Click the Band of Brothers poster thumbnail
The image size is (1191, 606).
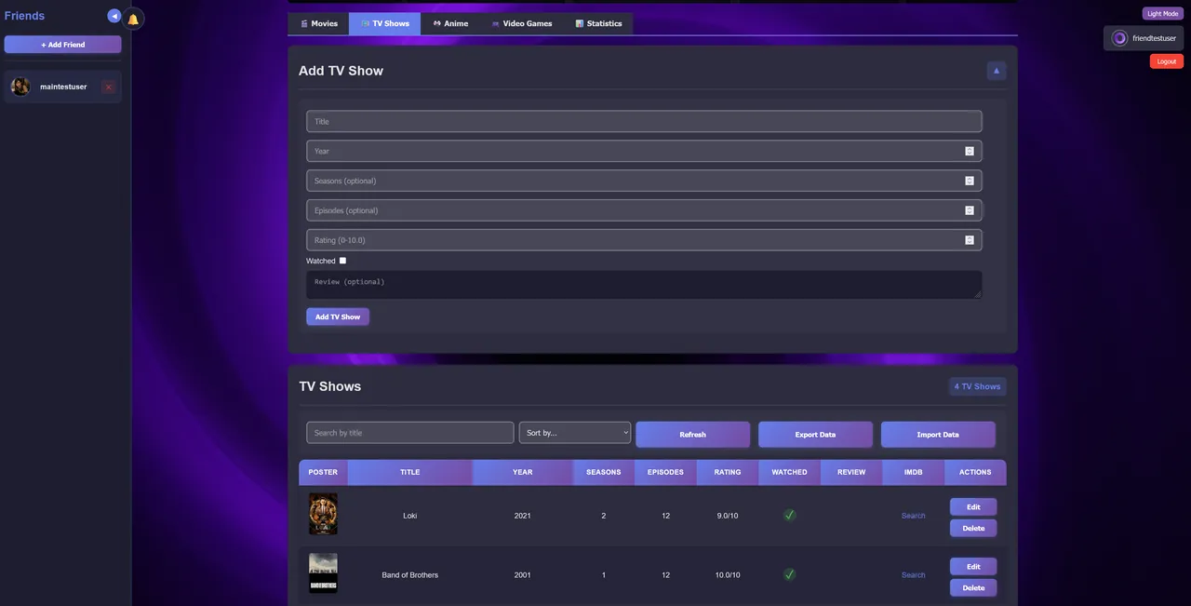(x=323, y=573)
